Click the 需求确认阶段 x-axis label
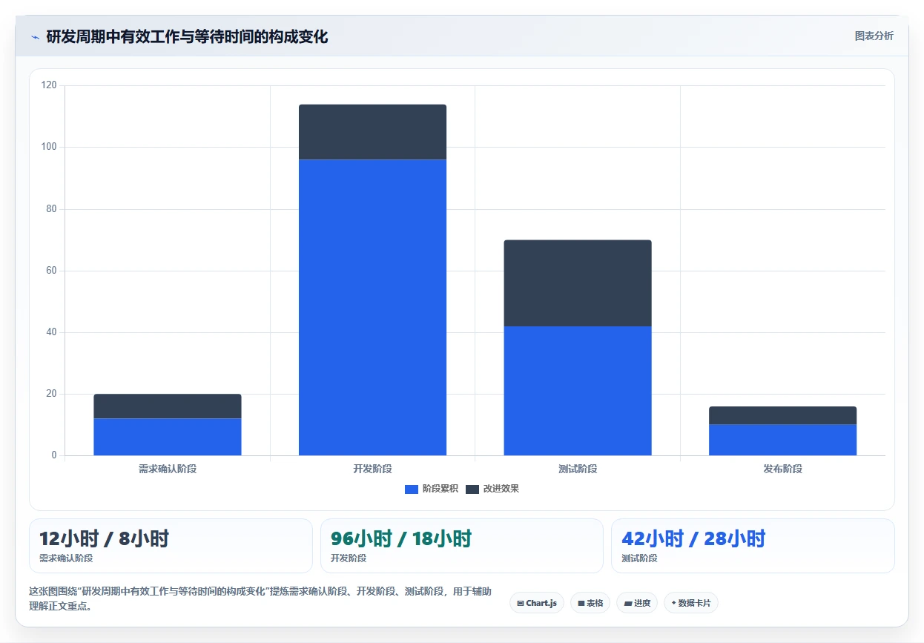 tap(168, 469)
